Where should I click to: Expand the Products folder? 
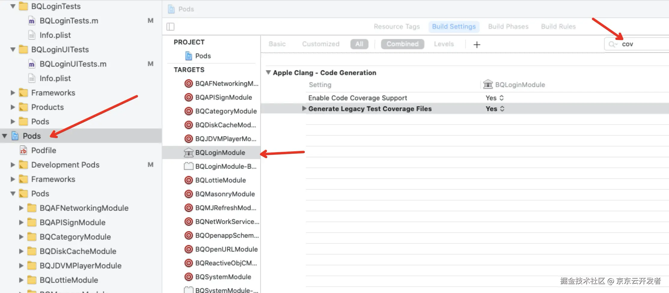[13, 107]
